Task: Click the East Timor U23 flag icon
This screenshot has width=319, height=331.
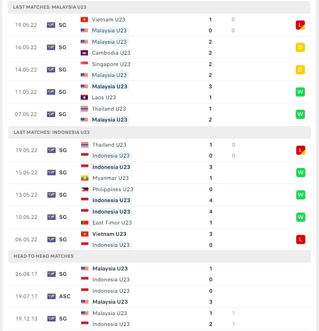Action: point(85,223)
